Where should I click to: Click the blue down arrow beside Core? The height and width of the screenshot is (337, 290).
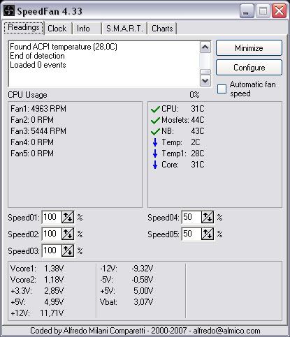(155, 165)
